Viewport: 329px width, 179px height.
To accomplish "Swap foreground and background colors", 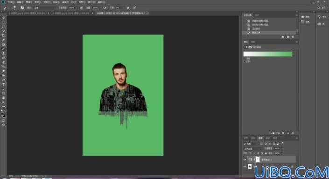I will pyautogui.click(x=5, y=111).
